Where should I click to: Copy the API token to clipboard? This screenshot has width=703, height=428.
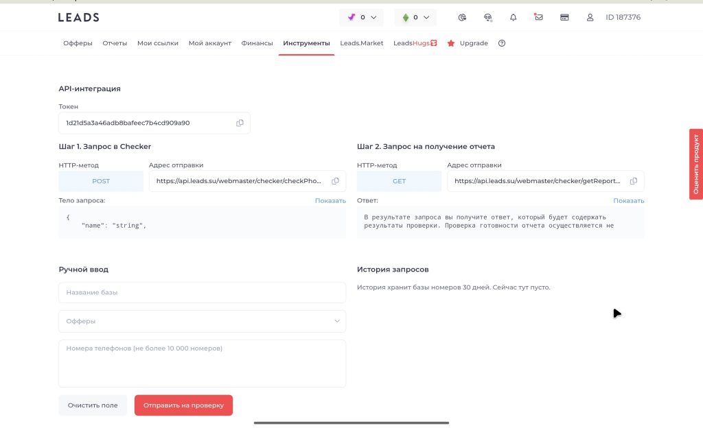(240, 123)
